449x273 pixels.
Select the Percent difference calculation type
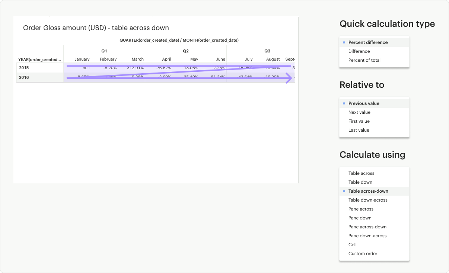(x=368, y=42)
